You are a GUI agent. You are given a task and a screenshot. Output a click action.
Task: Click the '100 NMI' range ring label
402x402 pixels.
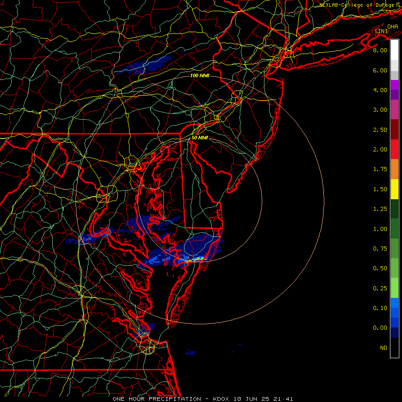(200, 75)
